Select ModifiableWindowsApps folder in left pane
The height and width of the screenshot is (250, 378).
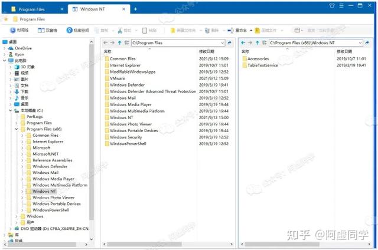click(x=130, y=72)
